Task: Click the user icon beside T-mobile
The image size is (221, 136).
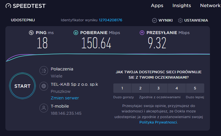Action: click(x=44, y=108)
